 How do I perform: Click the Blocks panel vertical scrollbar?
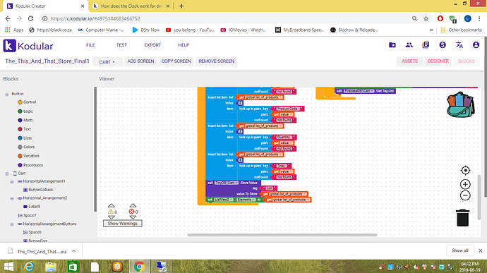pyautogui.click(x=95, y=149)
